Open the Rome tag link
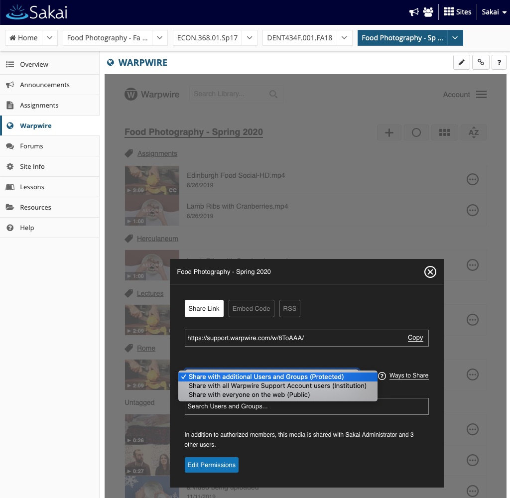Image resolution: width=510 pixels, height=498 pixels. coord(146,348)
